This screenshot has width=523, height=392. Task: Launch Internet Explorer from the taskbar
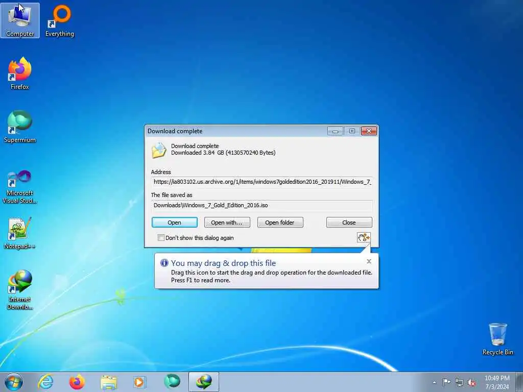coord(45,382)
